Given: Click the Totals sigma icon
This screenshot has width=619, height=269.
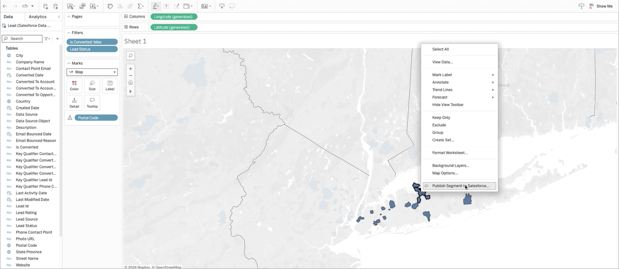Looking at the screenshot, I should 140,6.
